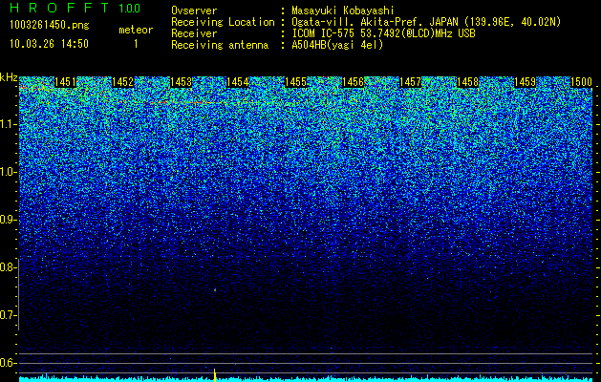
Task: Click the 0.9 kHz axis label
Action: point(9,220)
